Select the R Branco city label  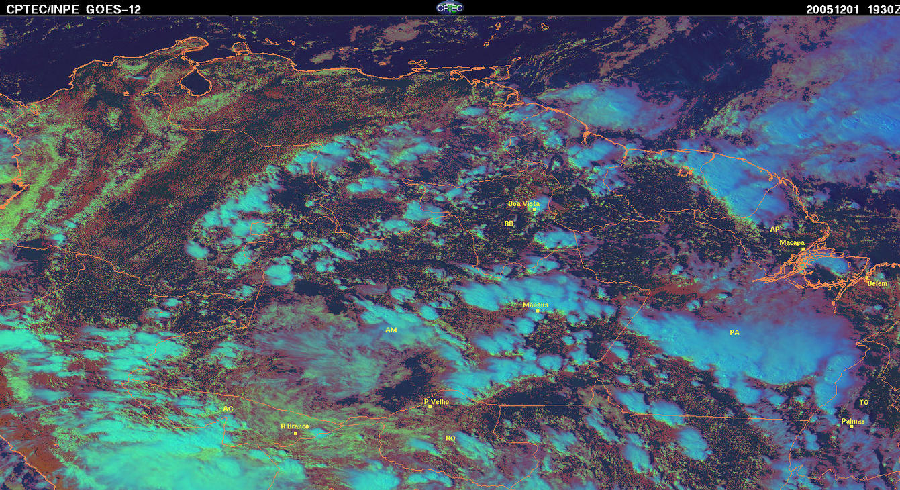pyautogui.click(x=295, y=426)
